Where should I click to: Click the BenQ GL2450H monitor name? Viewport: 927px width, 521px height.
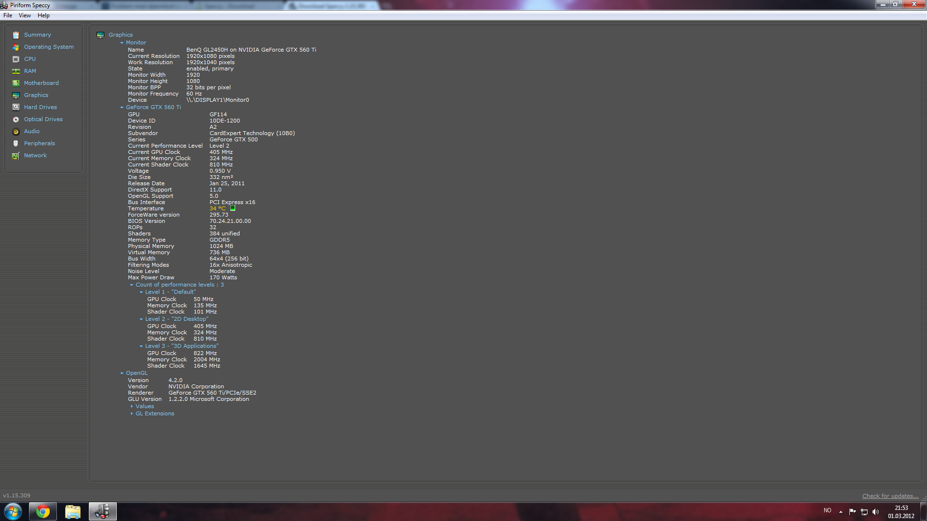[251, 50]
